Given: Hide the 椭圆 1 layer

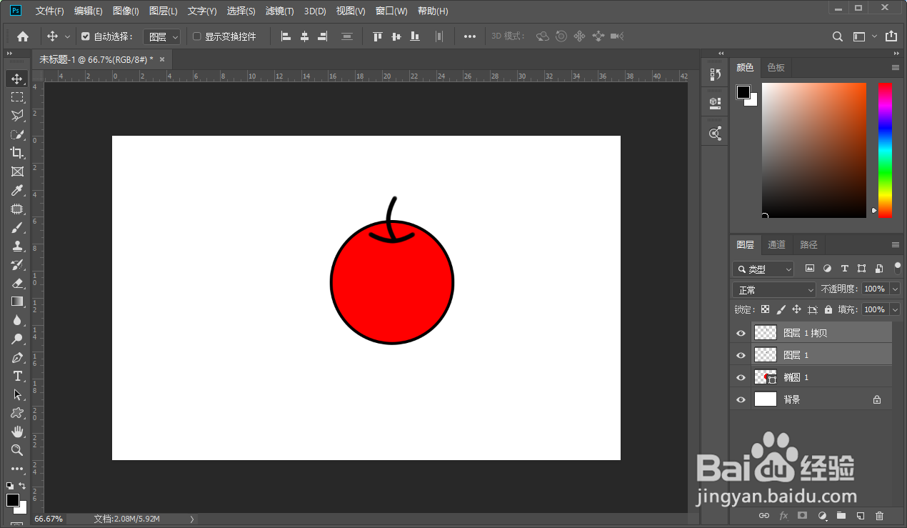Looking at the screenshot, I should tap(741, 377).
